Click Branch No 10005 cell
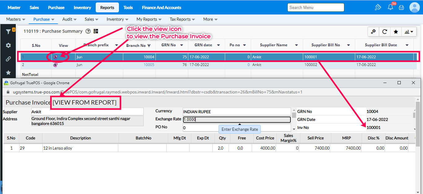 (139, 65)
